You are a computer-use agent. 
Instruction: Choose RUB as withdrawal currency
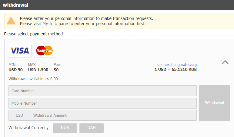pos(65,128)
